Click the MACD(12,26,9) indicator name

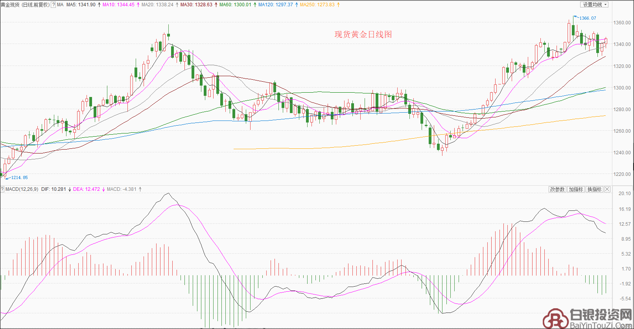(22, 189)
